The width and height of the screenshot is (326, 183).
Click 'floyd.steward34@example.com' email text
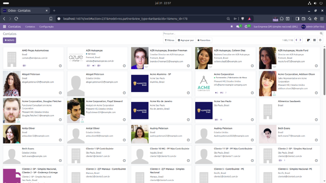101,112
